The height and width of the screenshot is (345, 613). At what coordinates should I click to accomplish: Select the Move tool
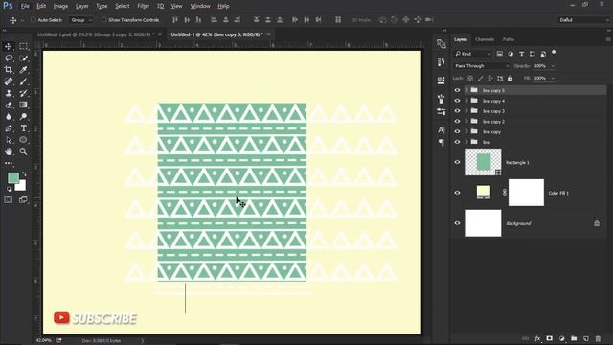9,46
